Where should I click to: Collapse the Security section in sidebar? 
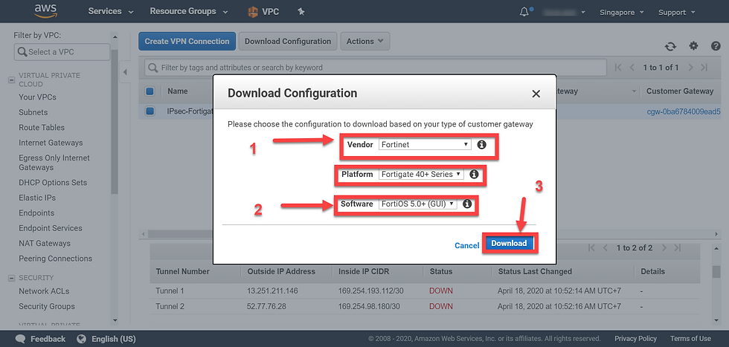tap(12, 278)
